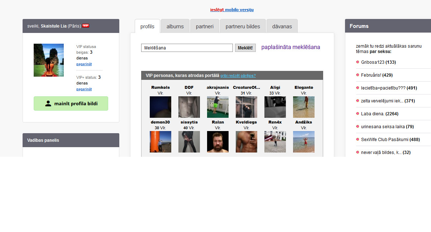Go to the partneru bildes tab

click(x=243, y=26)
